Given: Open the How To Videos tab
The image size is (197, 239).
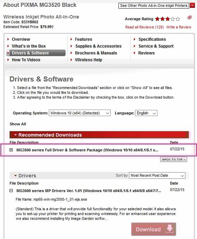Looking at the screenshot, I should (26, 60).
